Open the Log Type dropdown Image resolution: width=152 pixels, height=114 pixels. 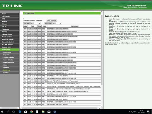coord(35,23)
